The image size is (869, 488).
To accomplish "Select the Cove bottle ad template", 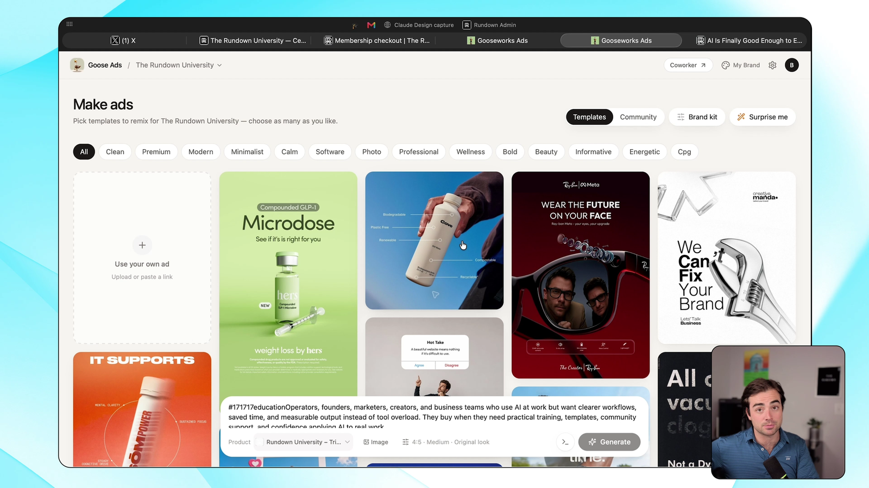I will [x=434, y=241].
